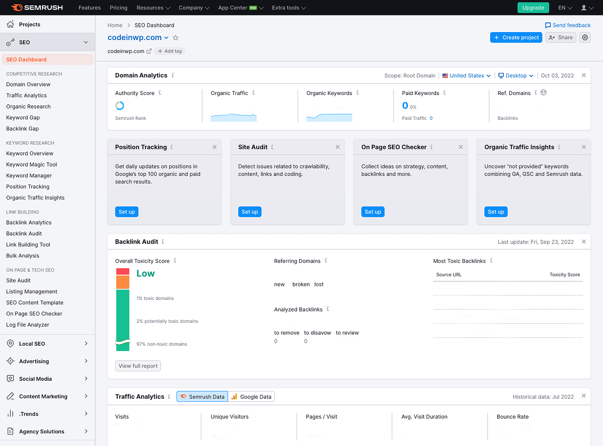603x446 pixels.
Task: Select the Local SEO sidebar icon
Action: click(10, 343)
